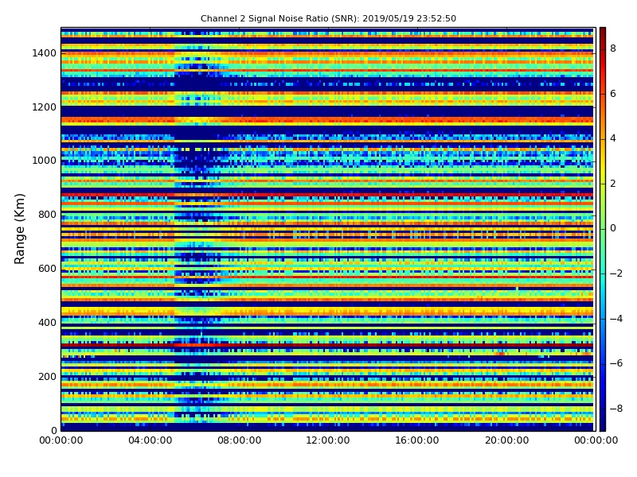Click the 800 range tick label
Image resolution: width=637 pixels, height=477 pixels.
[47, 215]
